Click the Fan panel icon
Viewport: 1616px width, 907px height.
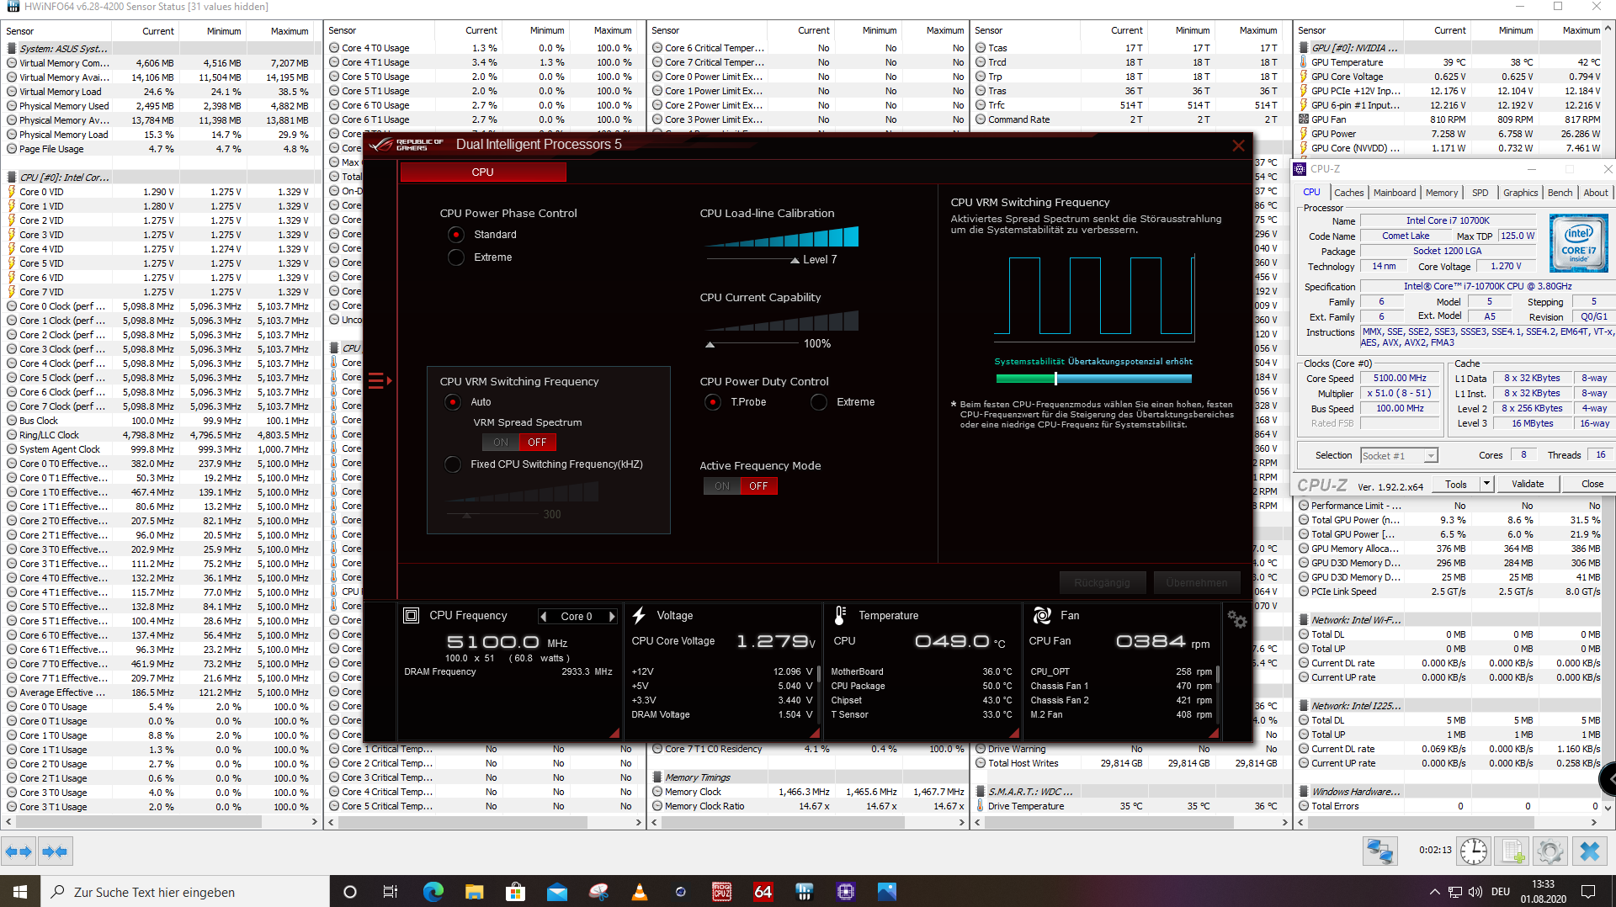click(x=1042, y=616)
